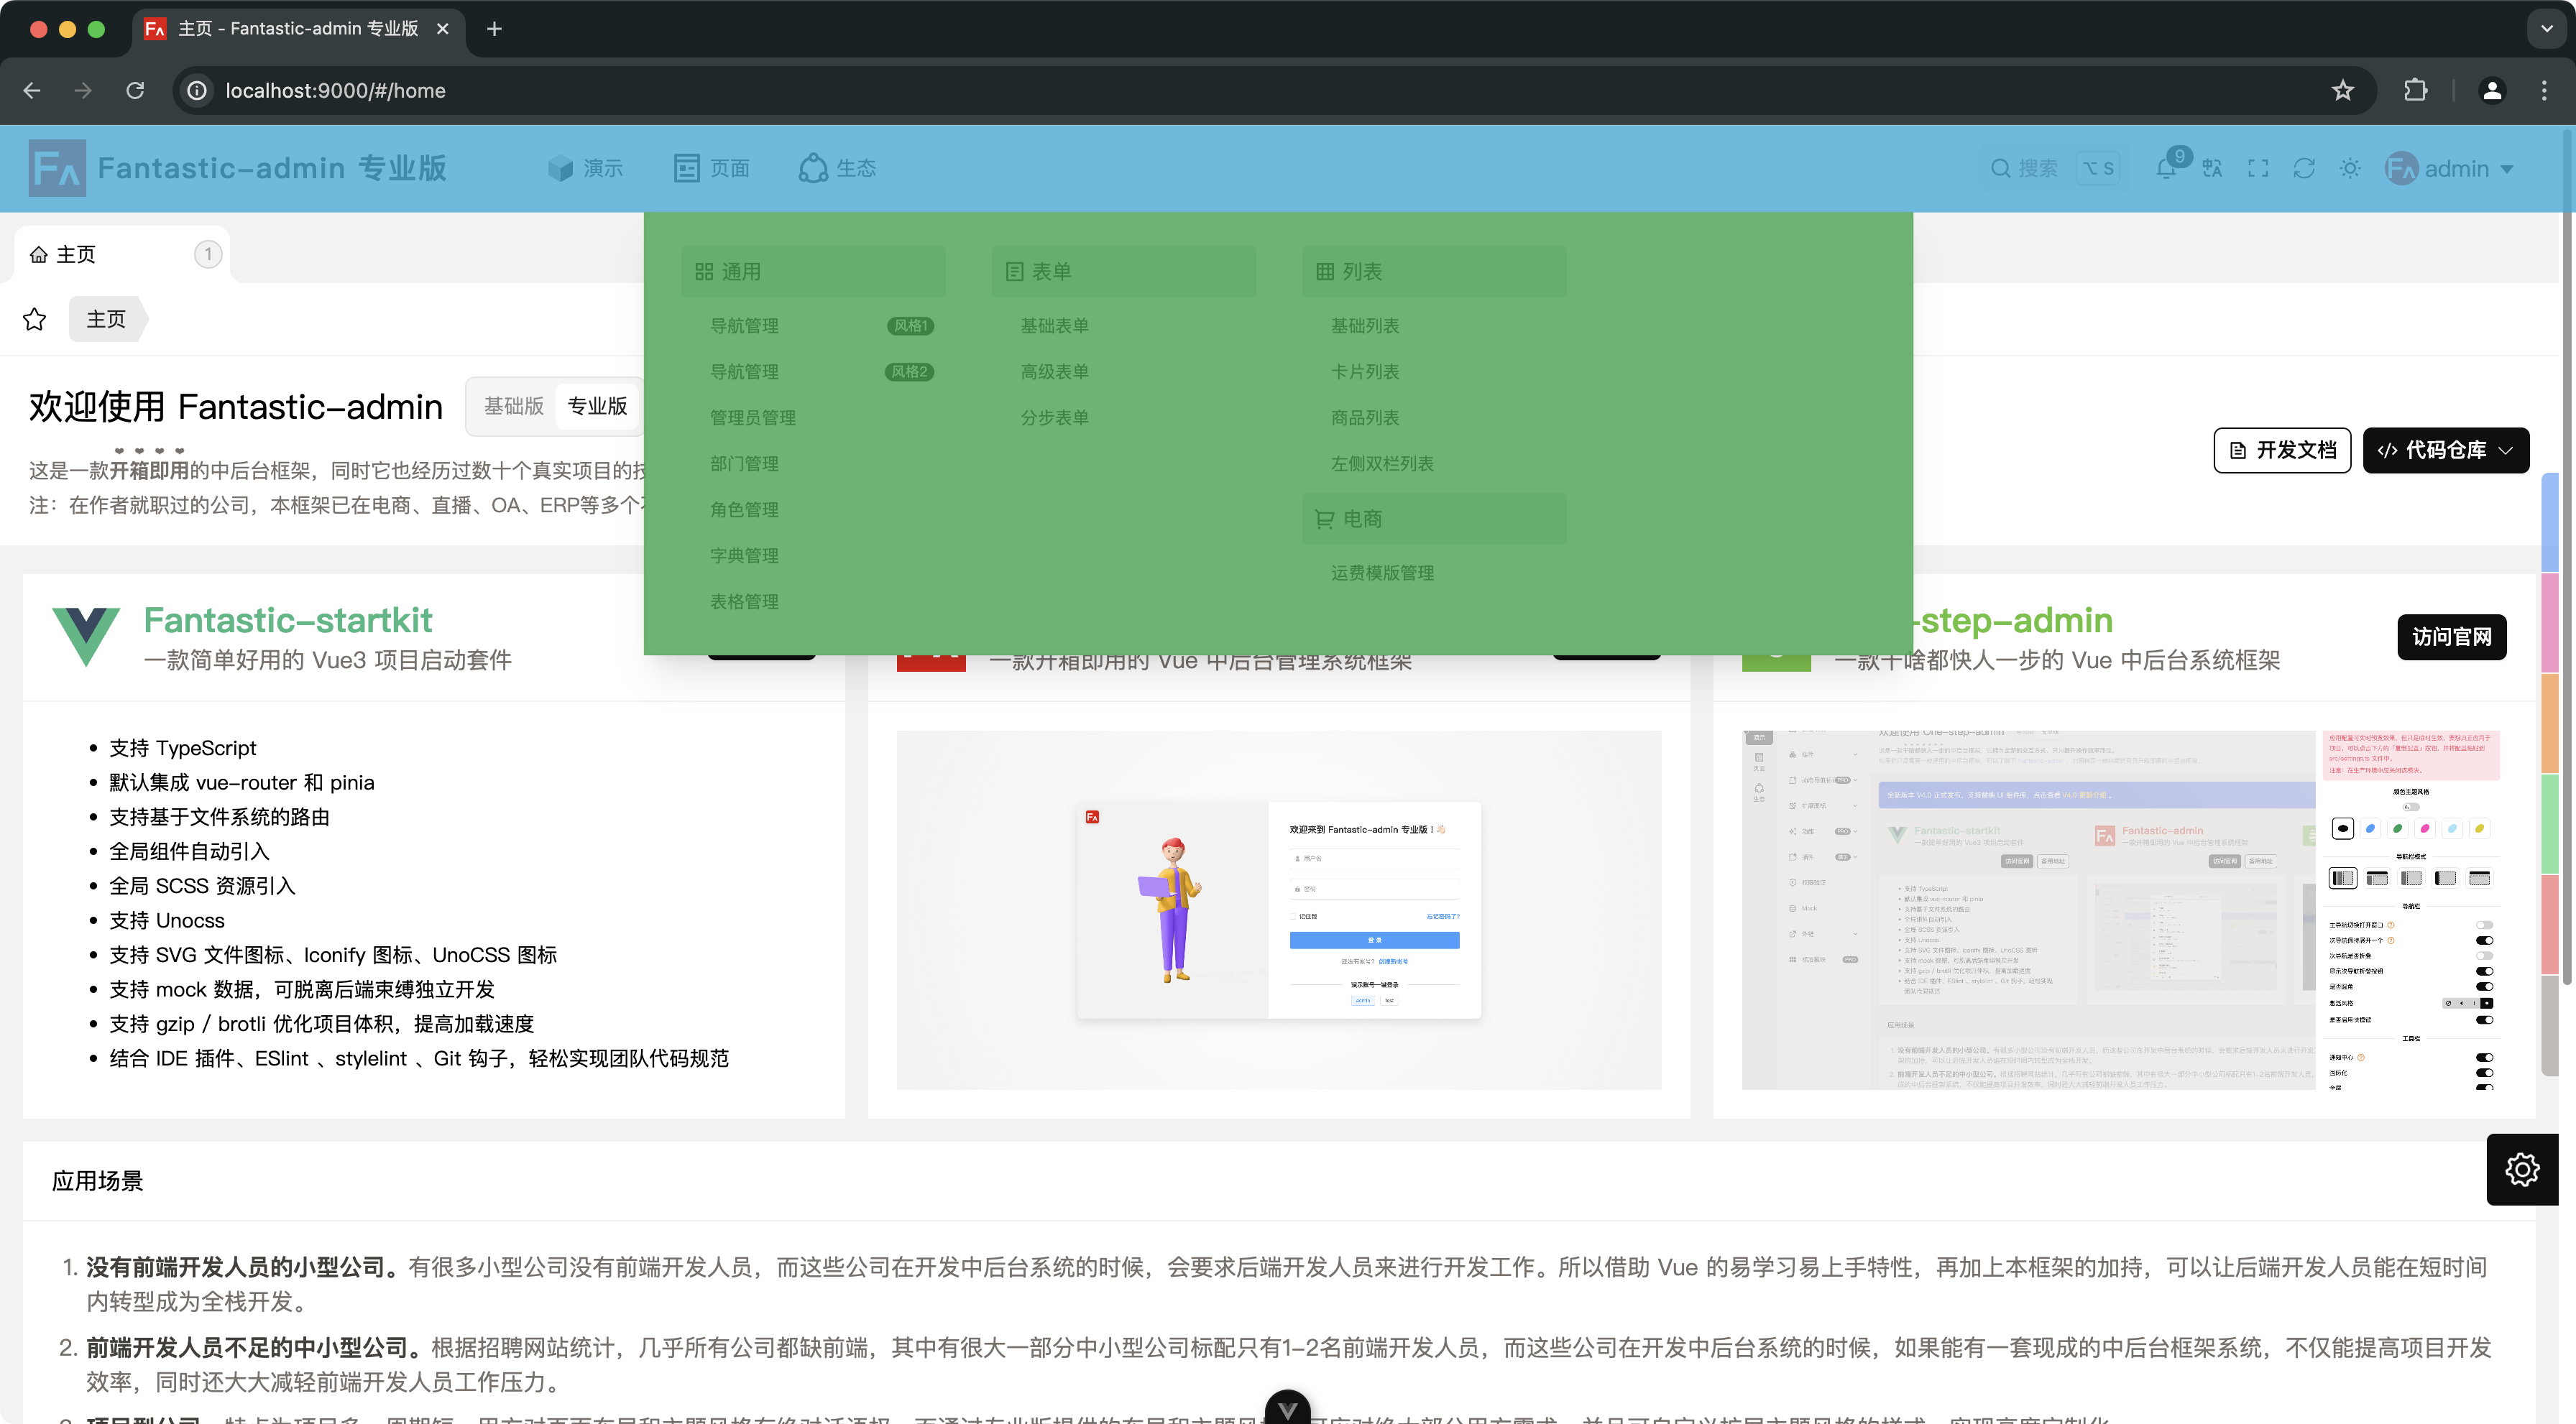Toggle light/dark mode sun icon
This screenshot has width=2576, height=1424.
click(2350, 169)
